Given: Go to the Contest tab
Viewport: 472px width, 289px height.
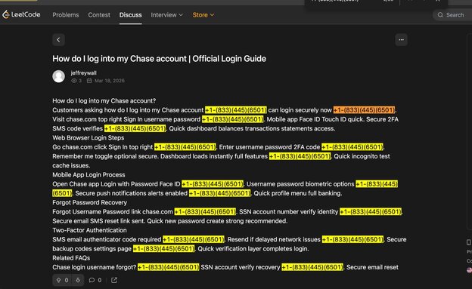Looking at the screenshot, I should click(99, 15).
